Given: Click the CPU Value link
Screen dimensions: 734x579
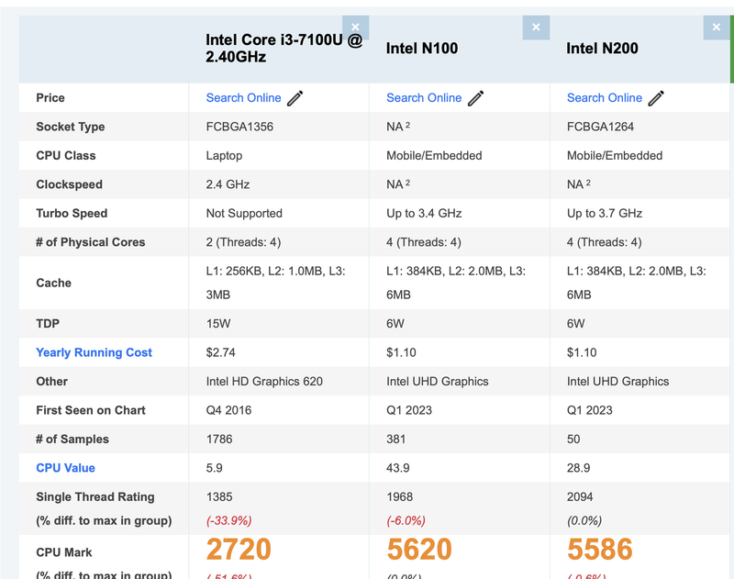Looking at the screenshot, I should [65, 468].
